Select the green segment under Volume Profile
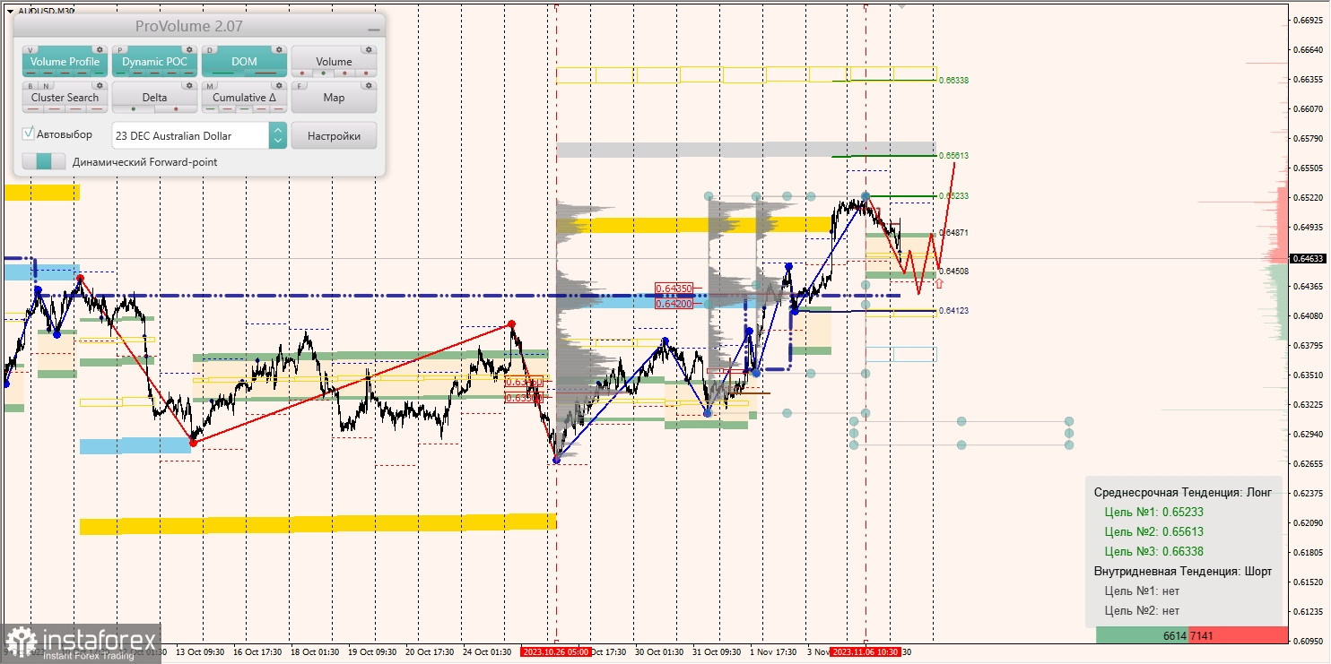The width and height of the screenshot is (1331, 664). [x=99, y=73]
